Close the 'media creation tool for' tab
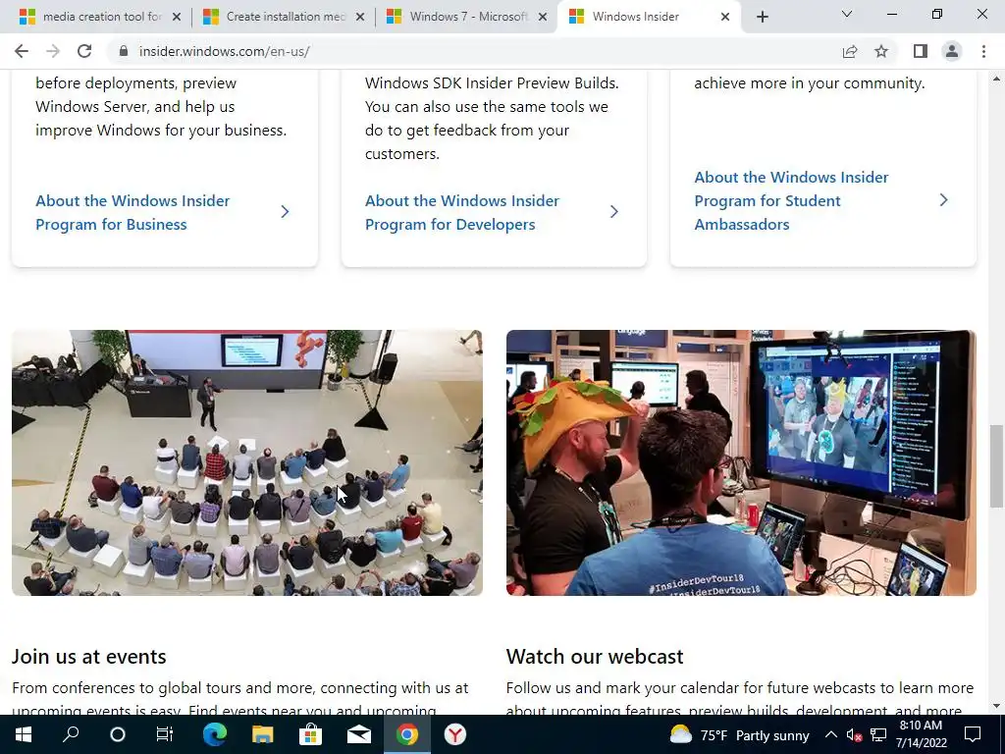The width and height of the screenshot is (1005, 754). point(177,17)
